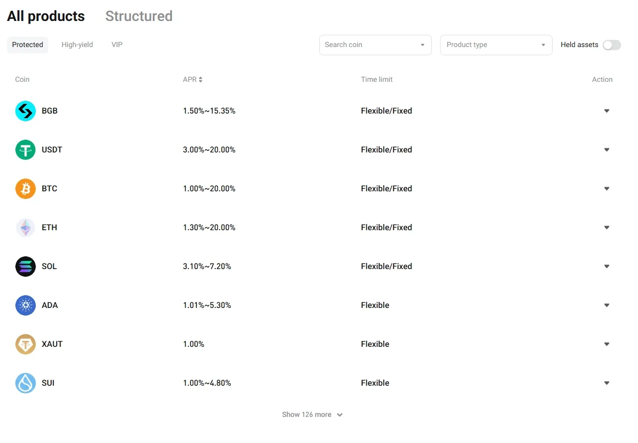Open the Product type dropdown
638x443 pixels.
[x=496, y=45]
